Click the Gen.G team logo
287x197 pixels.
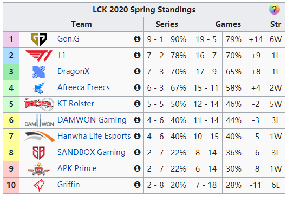tap(39, 39)
